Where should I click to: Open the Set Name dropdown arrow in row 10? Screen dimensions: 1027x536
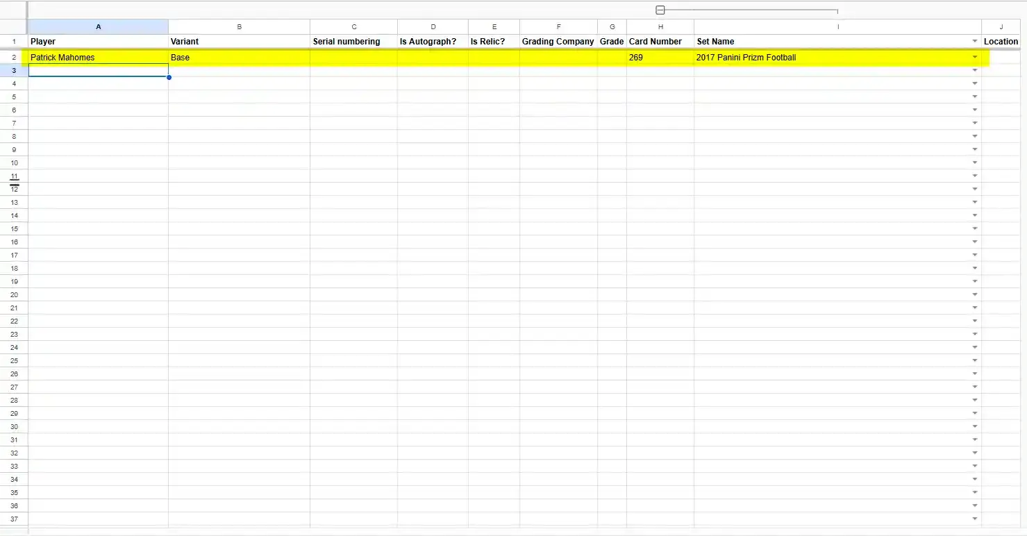tap(975, 162)
